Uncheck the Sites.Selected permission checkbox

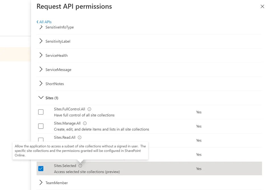tap(41, 169)
